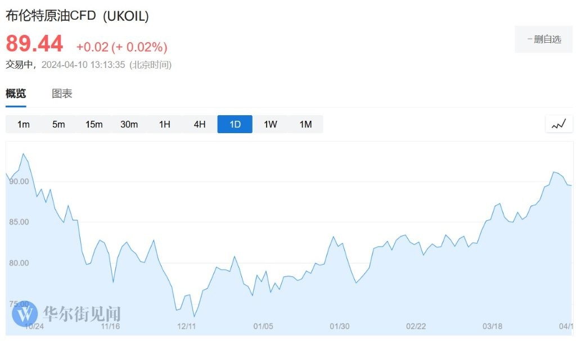Select the 1m timeframe
Viewport: 576px width, 341px height.
[x=23, y=124]
